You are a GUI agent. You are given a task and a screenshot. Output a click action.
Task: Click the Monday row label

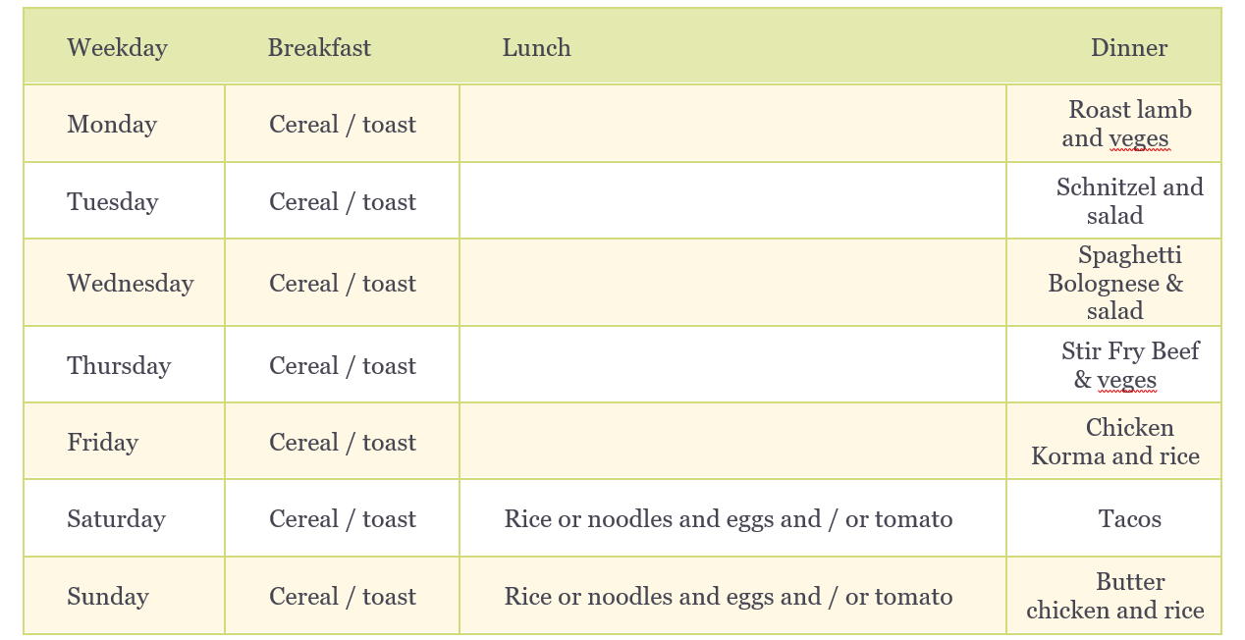tap(112, 125)
